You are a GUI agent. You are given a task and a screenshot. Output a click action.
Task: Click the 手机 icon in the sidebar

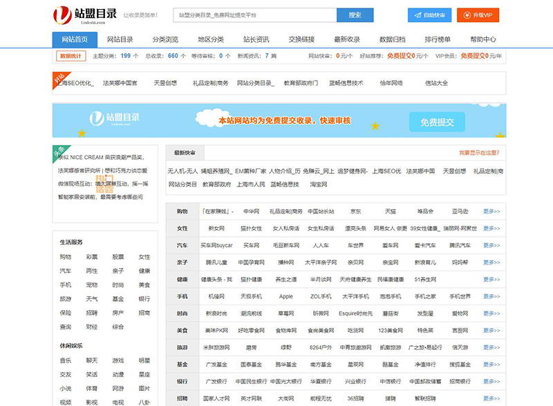(x=66, y=284)
